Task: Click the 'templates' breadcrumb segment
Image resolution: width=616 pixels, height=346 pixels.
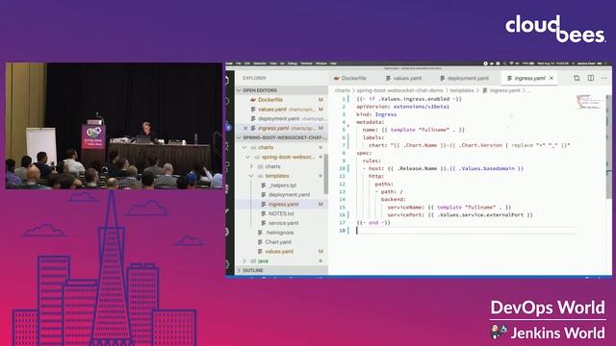Action: coord(462,90)
